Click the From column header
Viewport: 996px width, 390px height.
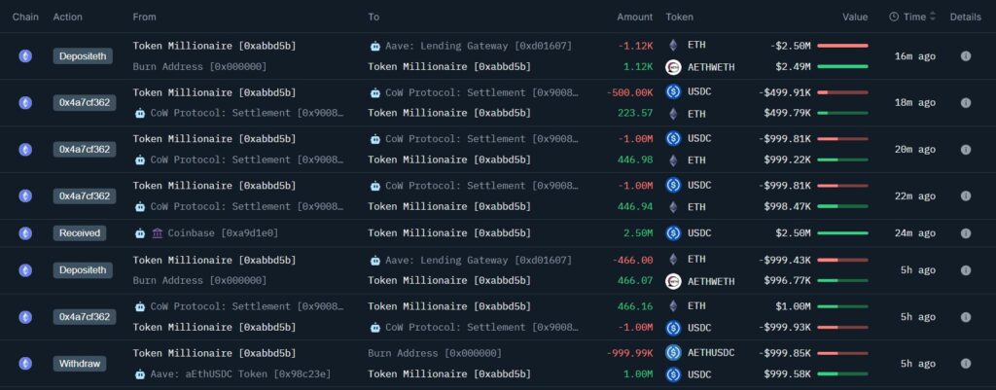click(144, 18)
